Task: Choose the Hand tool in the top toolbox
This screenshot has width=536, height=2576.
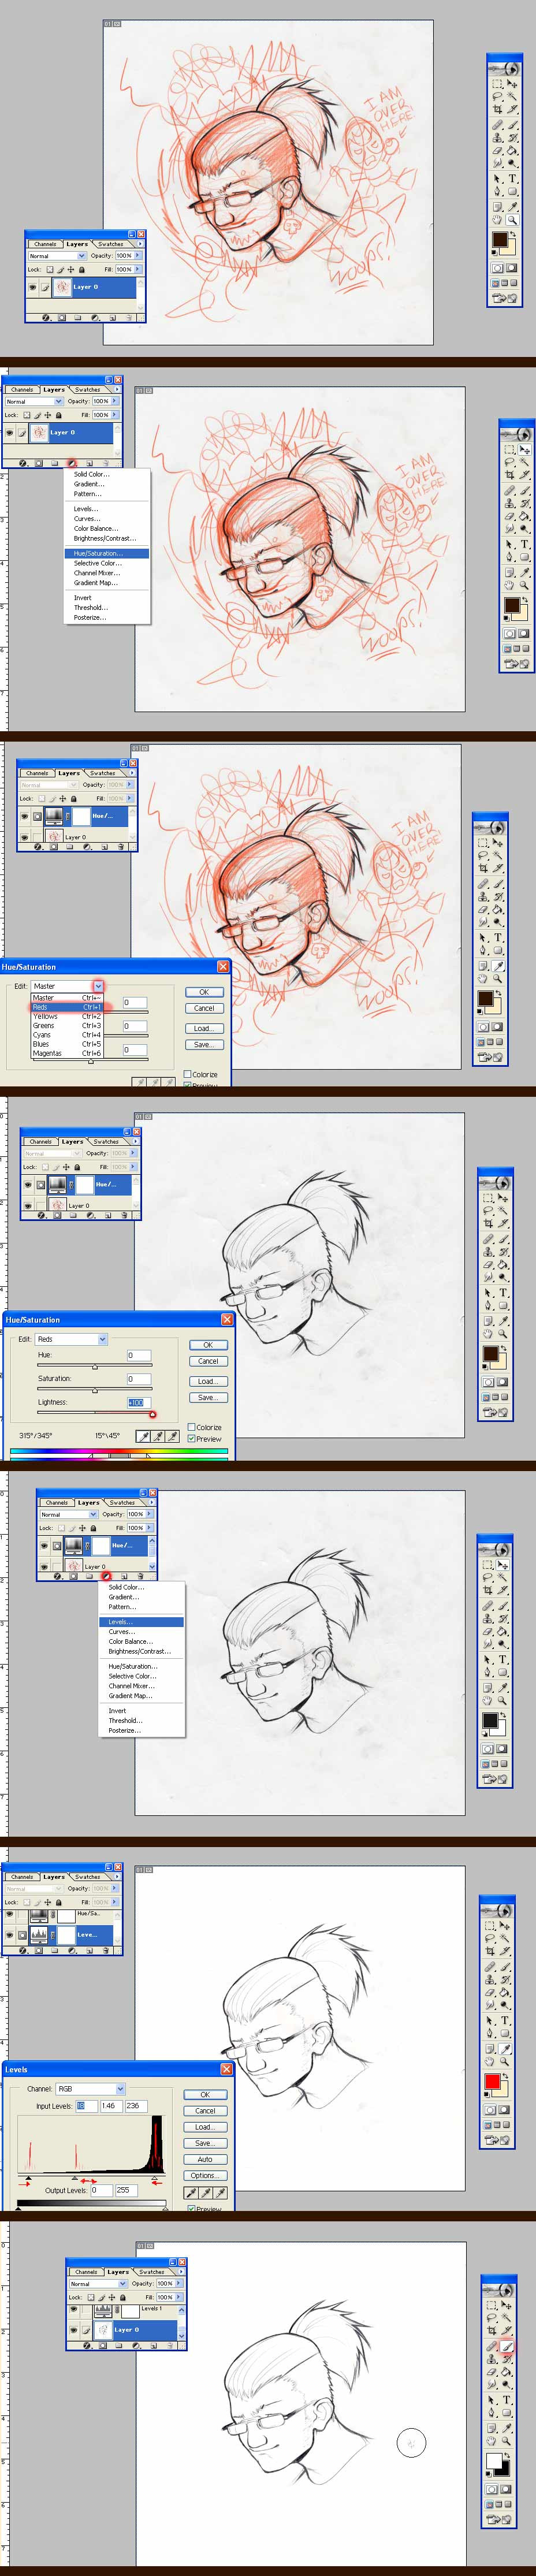Action: pos(497,220)
